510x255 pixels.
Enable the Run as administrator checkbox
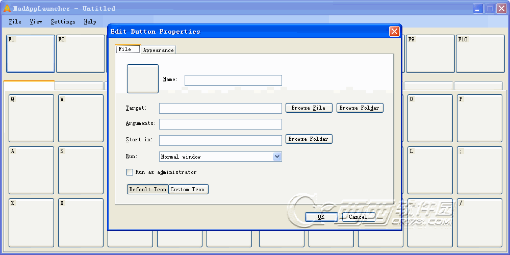[130, 172]
